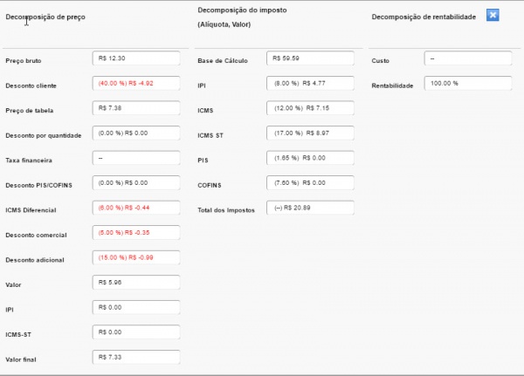This screenshot has width=524, height=376.
Task: Select the Desconto PIS/COFINS field
Action: tap(136, 183)
